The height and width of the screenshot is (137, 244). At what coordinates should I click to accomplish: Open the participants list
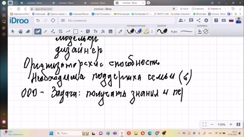click(x=182, y=20)
